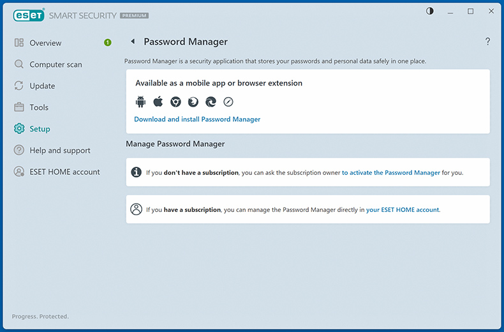Click the description sentence under Password Manager title
This screenshot has height=332, width=504.
(x=275, y=61)
